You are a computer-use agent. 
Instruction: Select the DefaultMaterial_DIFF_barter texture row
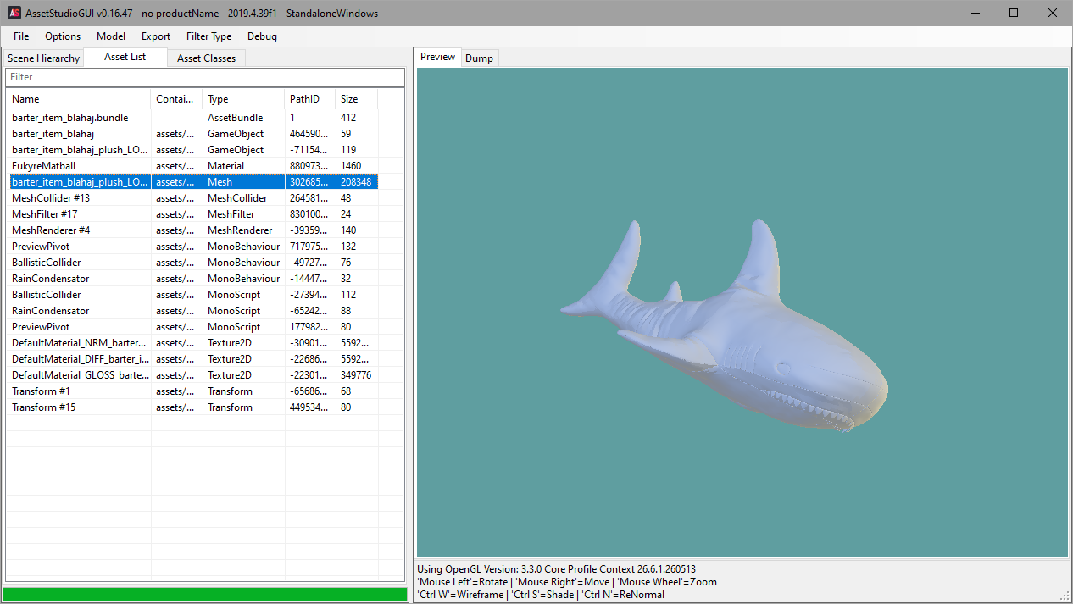click(192, 359)
